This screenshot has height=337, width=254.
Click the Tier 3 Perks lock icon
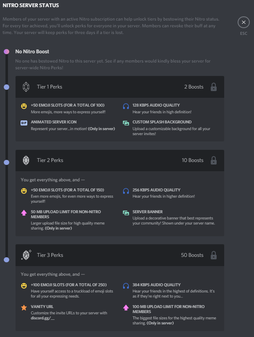click(x=213, y=255)
